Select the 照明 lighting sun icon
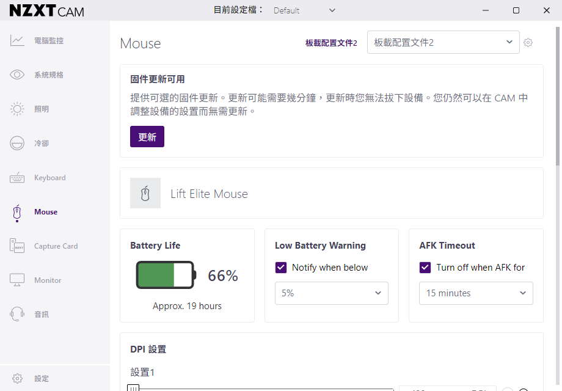 click(x=17, y=109)
